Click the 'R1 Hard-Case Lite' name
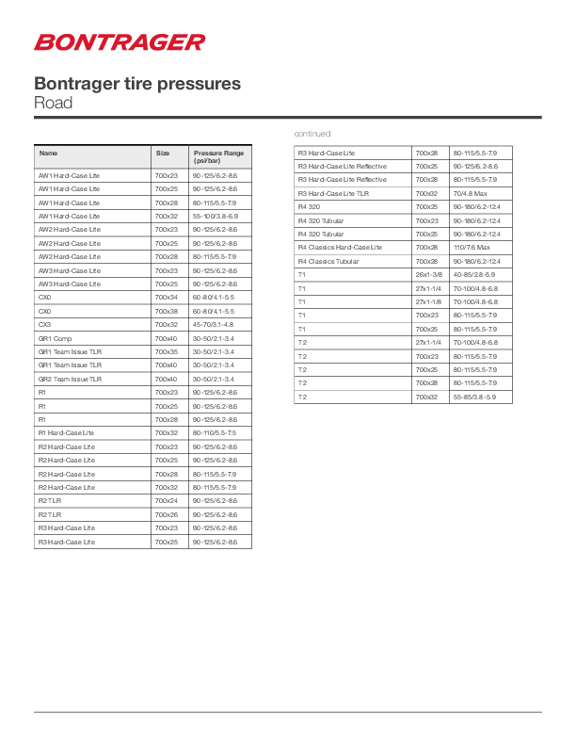 pos(66,433)
